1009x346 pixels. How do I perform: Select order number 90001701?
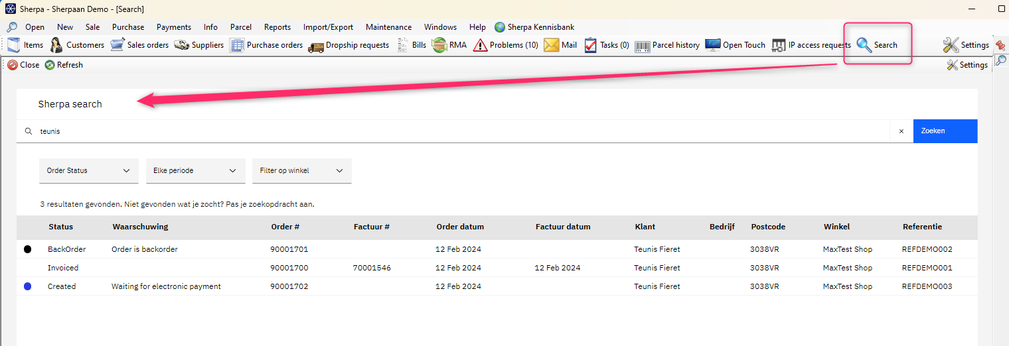(289, 249)
